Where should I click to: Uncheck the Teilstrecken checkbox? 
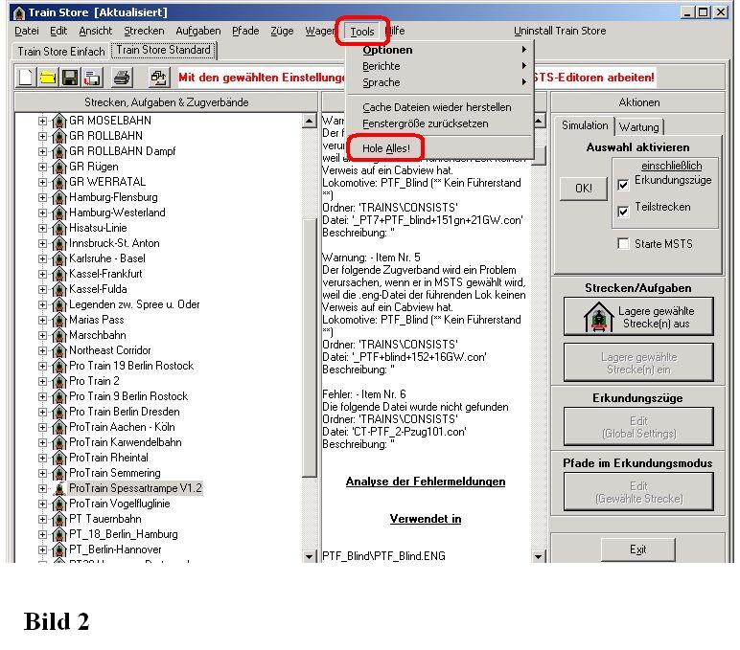tap(623, 212)
